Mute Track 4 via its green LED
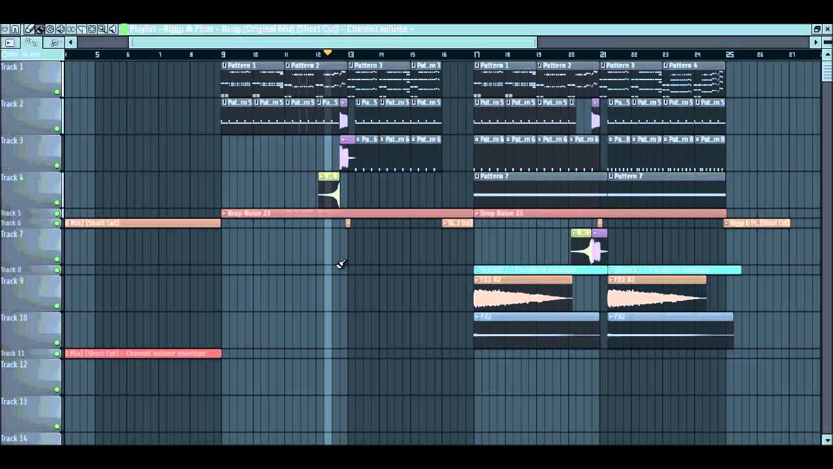The width and height of the screenshot is (833, 469). [57, 203]
